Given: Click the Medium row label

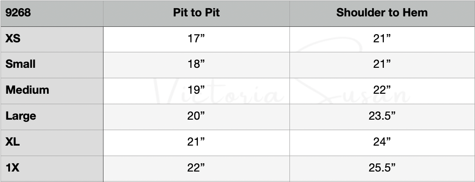Looking at the screenshot, I should tap(27, 90).
